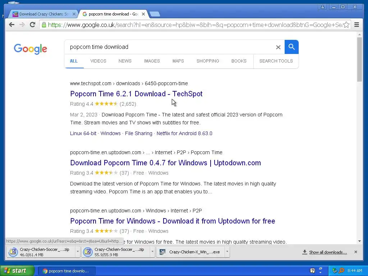Click the blue magnifier search button

[x=291, y=47]
